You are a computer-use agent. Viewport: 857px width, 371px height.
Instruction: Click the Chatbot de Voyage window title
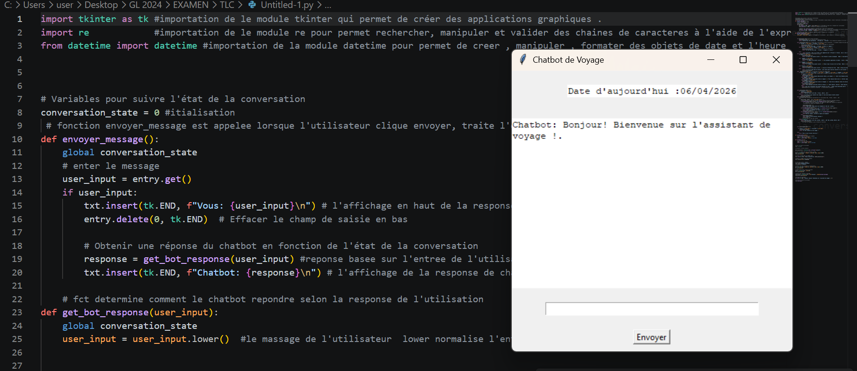click(568, 60)
